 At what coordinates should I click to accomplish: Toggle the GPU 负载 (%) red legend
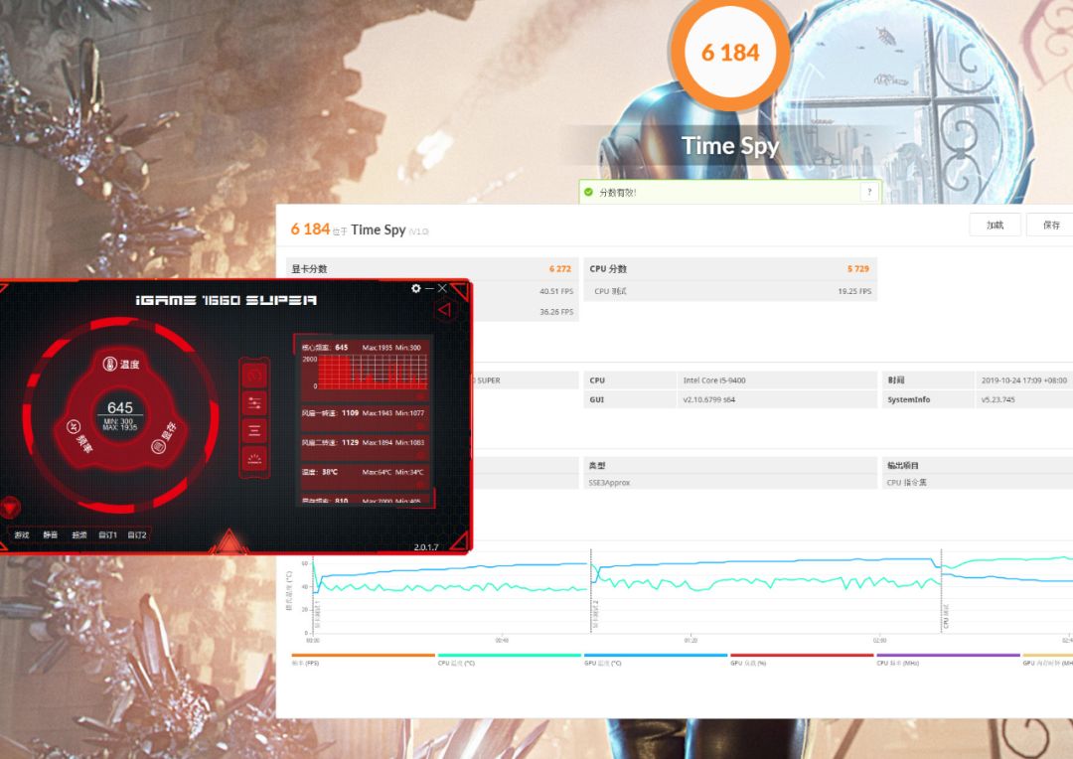[x=802, y=659]
